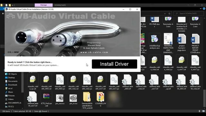Open Documents in navigation pane
This screenshot has height=116, width=206.
tap(11, 81)
